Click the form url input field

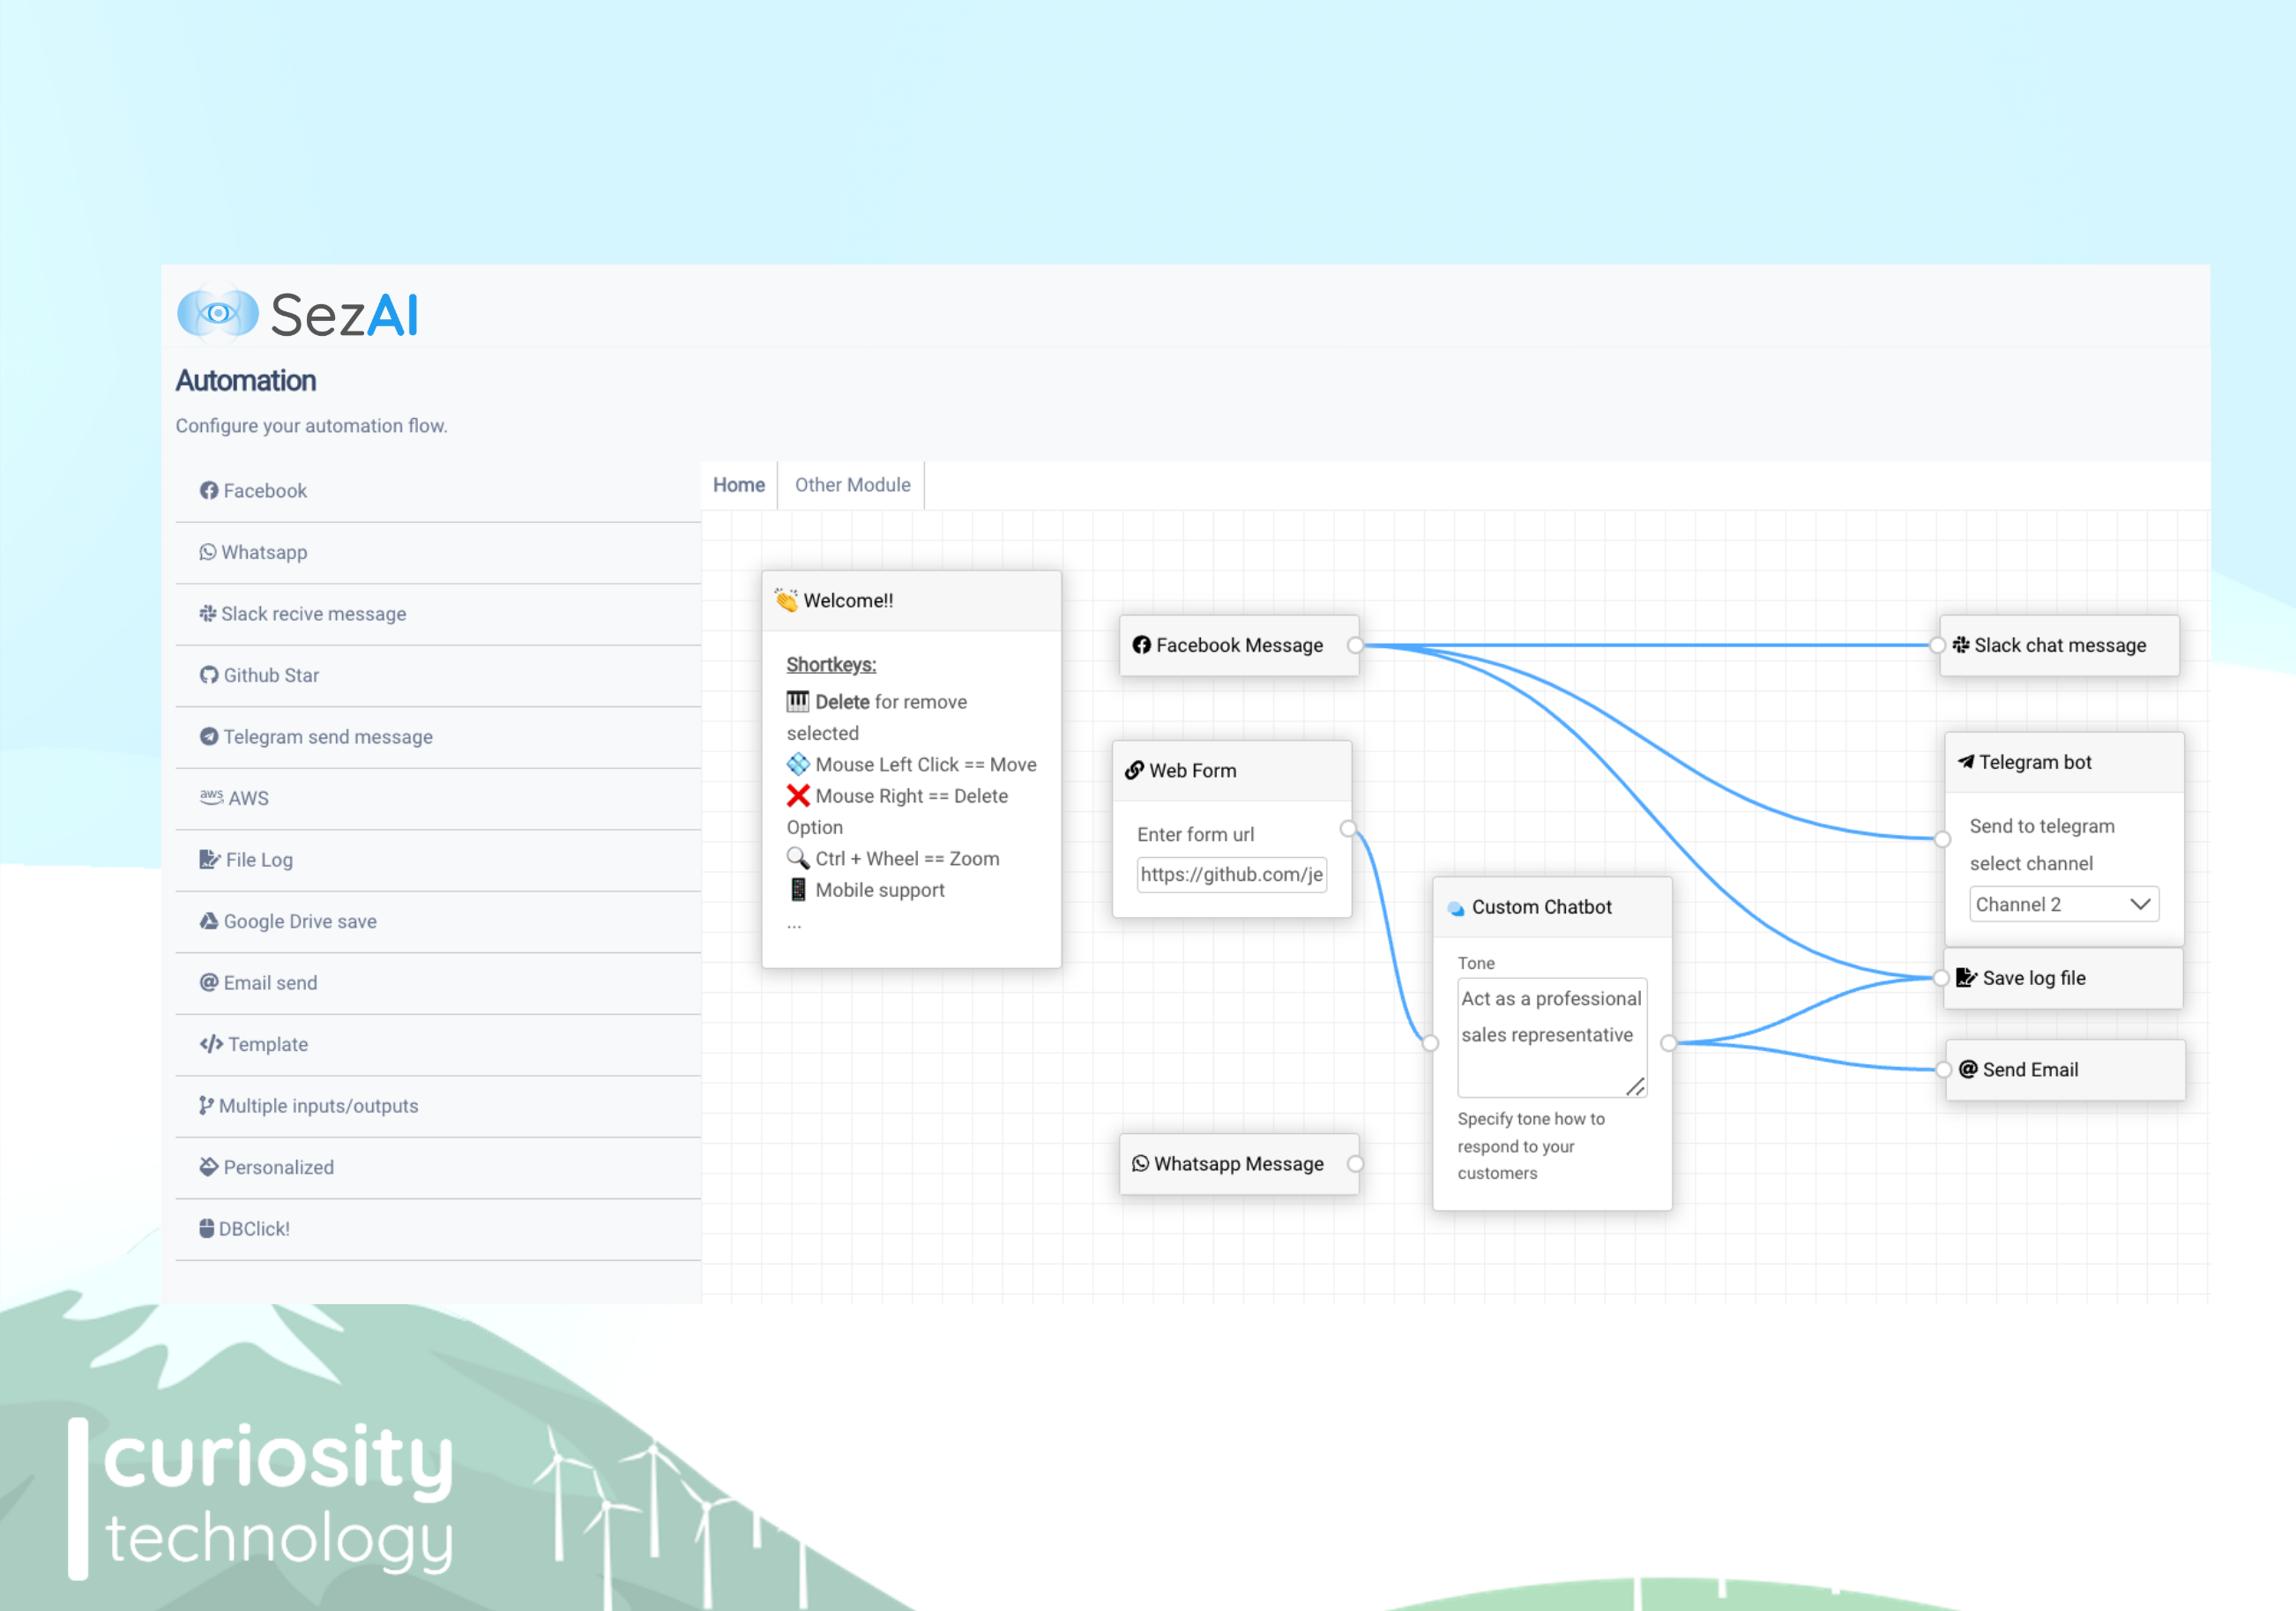pyautogui.click(x=1231, y=875)
